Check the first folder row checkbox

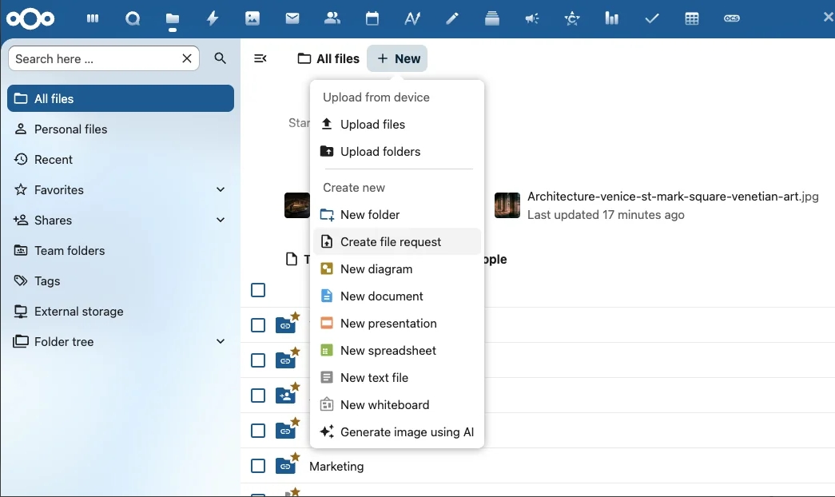(x=258, y=325)
